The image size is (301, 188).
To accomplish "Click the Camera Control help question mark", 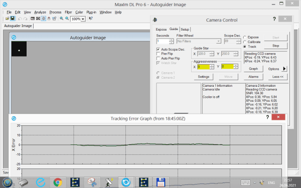I will pyautogui.click(x=274, y=19).
